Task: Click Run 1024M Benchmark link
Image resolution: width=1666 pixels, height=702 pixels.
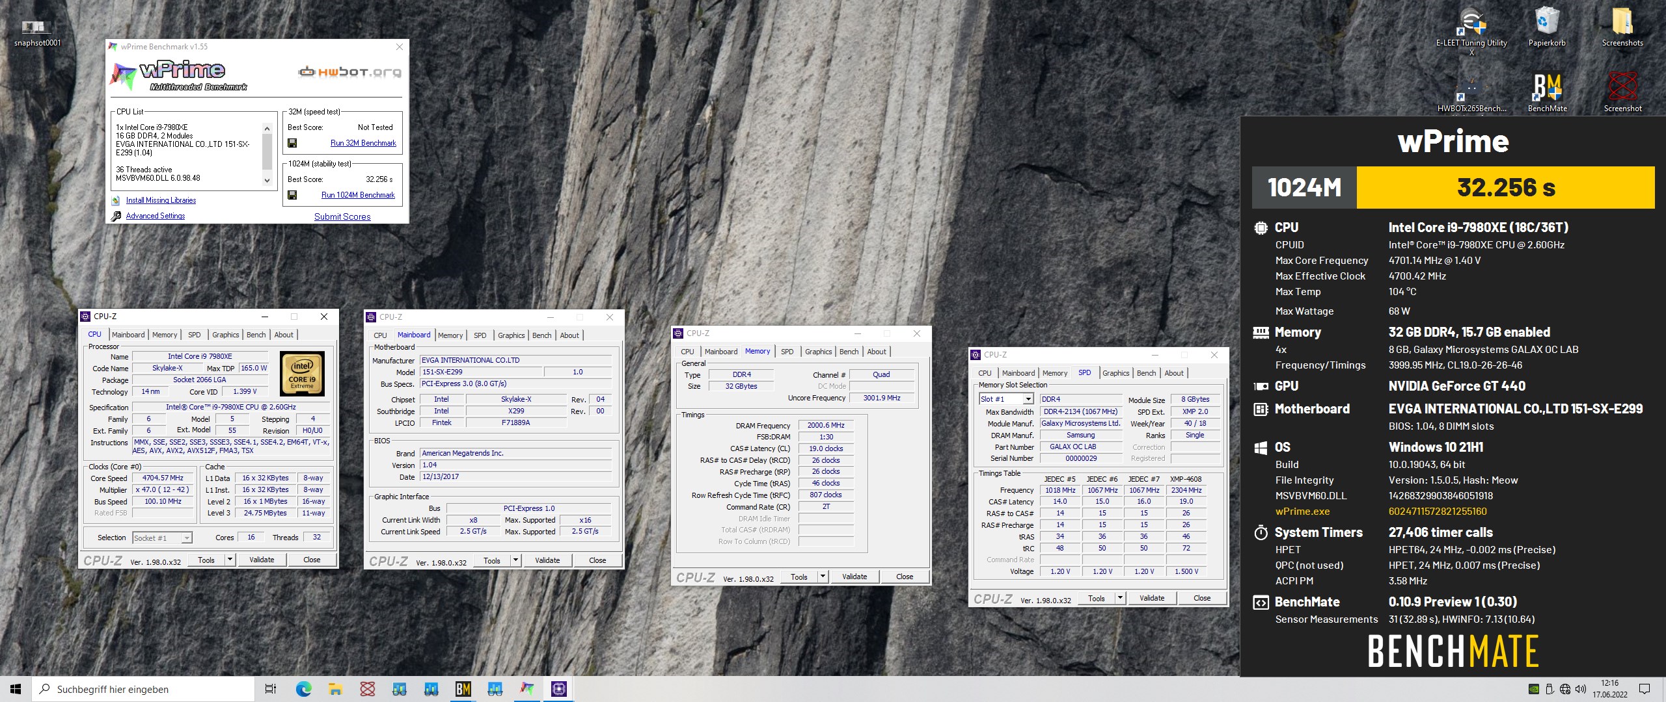Action: click(x=358, y=195)
